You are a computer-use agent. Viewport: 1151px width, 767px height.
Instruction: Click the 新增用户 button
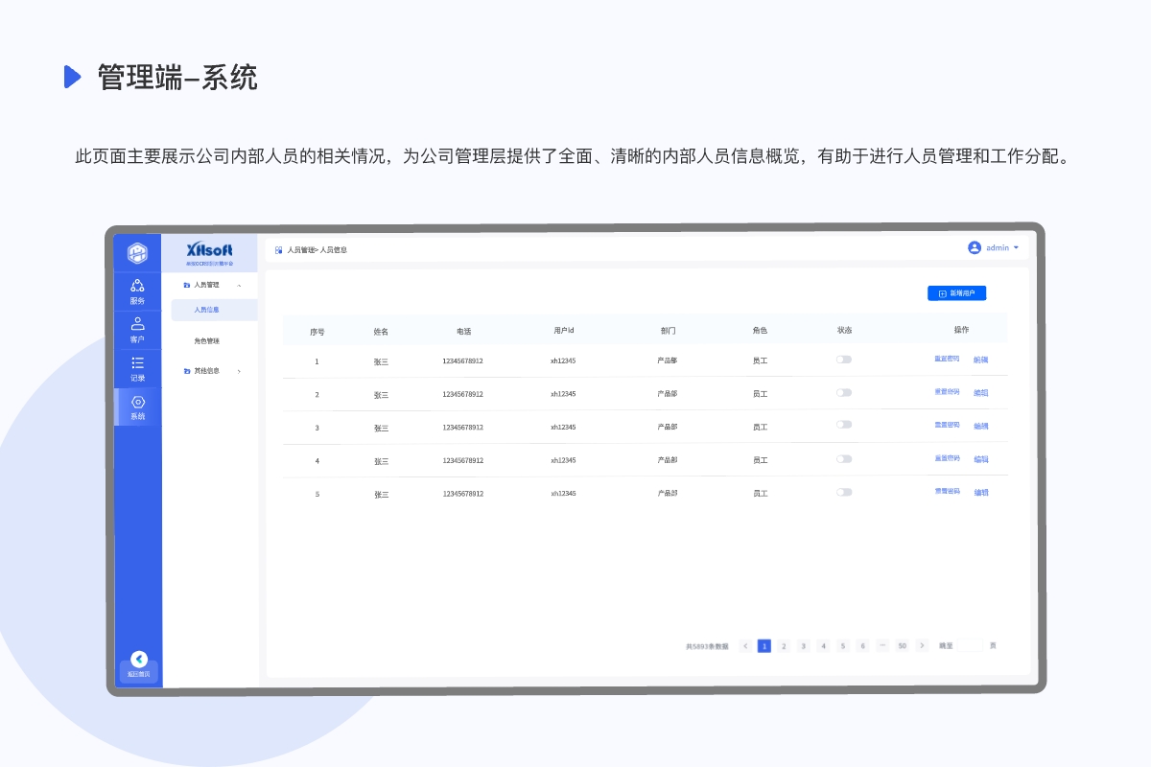[956, 293]
